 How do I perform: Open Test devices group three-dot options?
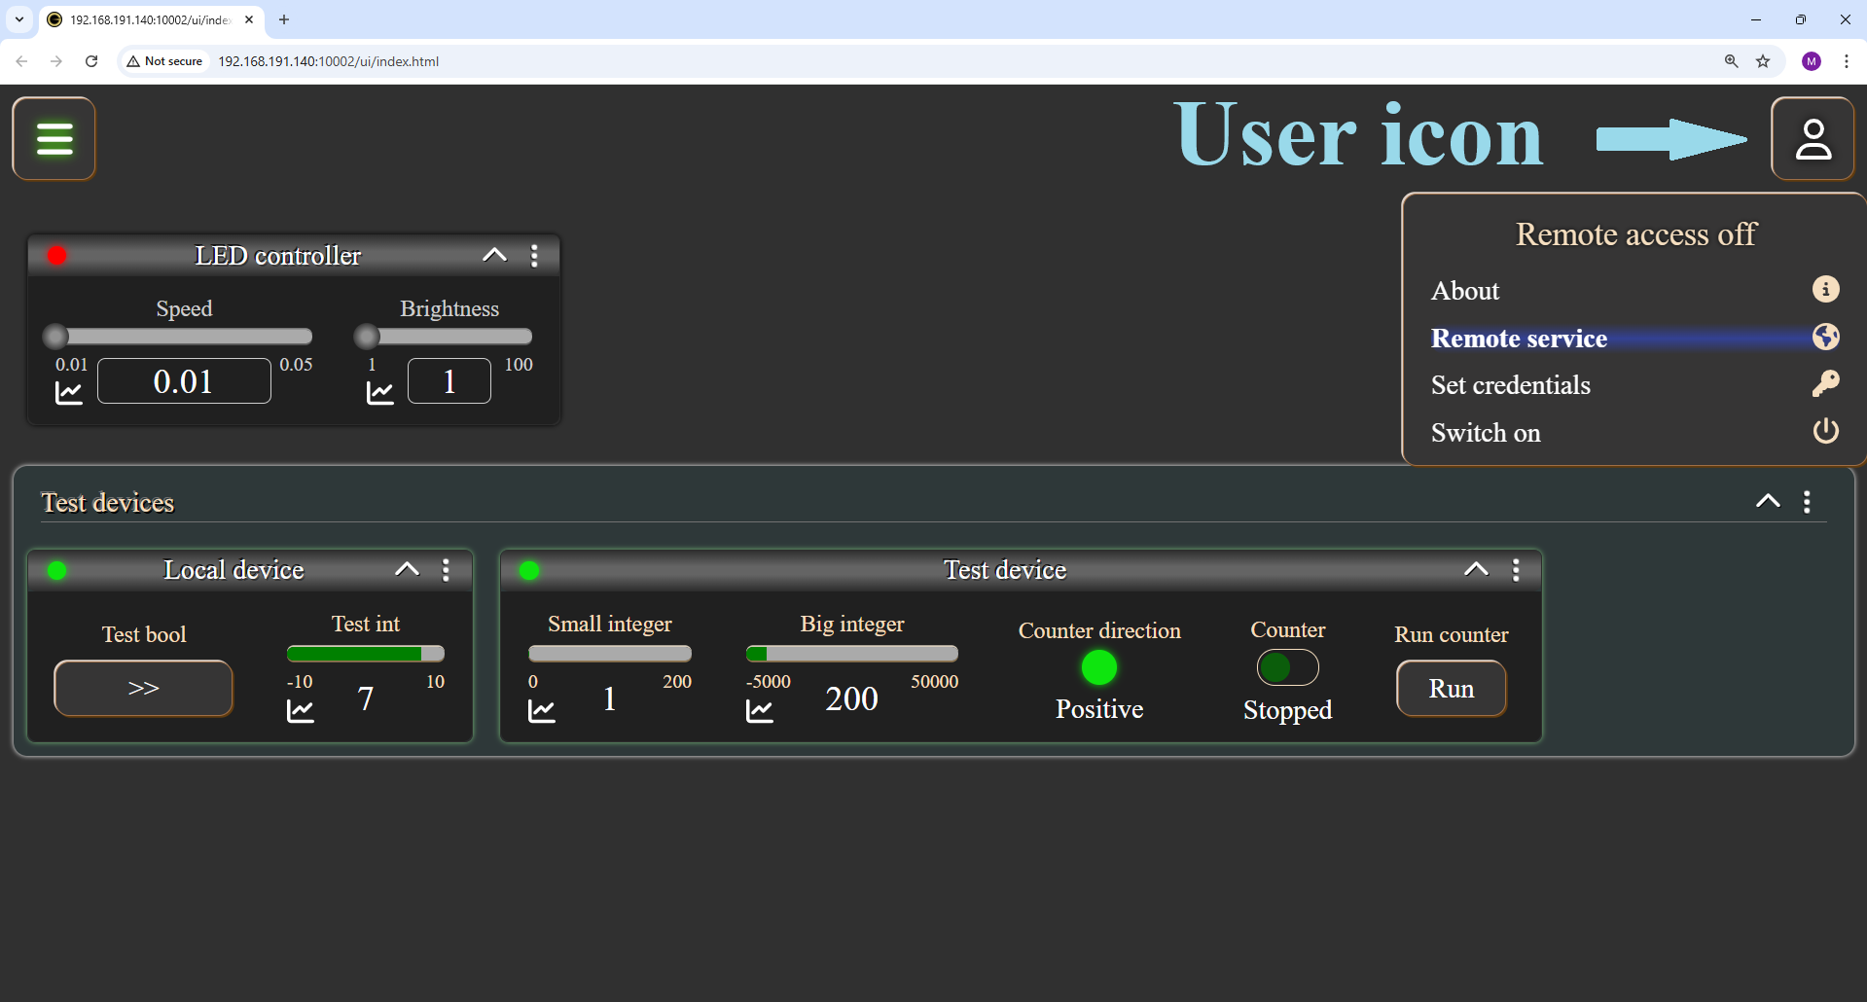(1807, 502)
